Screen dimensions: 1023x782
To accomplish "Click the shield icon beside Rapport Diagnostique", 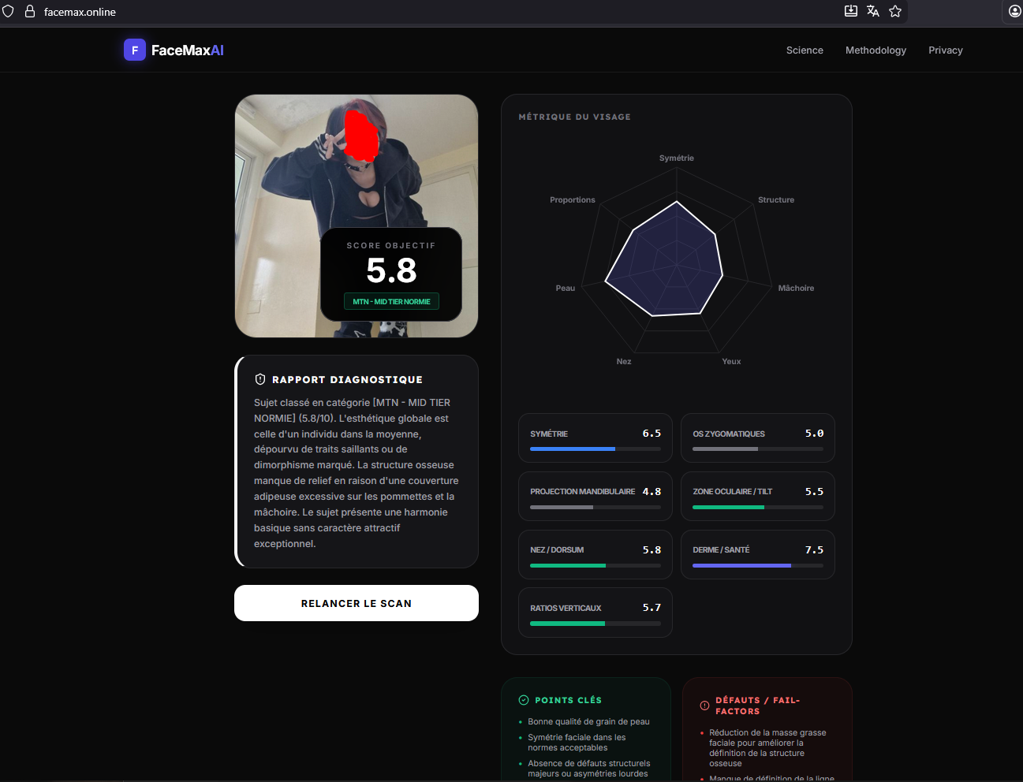I will click(x=260, y=379).
